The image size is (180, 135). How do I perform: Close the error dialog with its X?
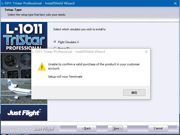pyautogui.click(x=146, y=52)
